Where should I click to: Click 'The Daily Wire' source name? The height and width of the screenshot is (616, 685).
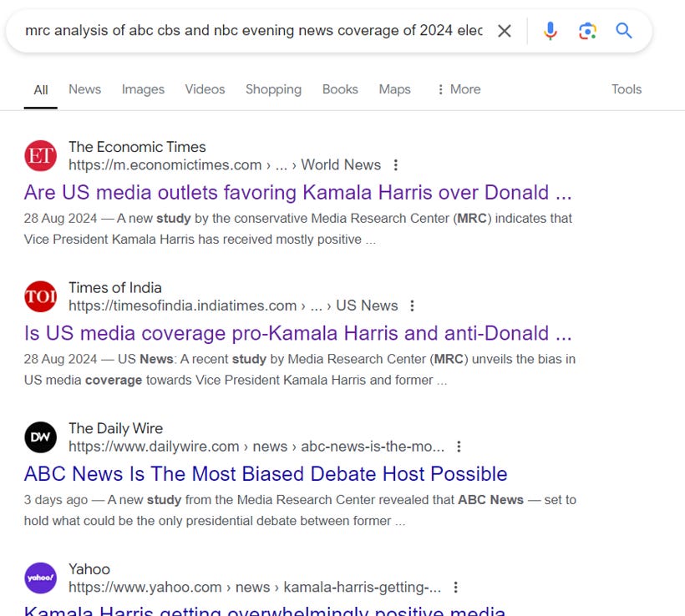[x=115, y=428]
